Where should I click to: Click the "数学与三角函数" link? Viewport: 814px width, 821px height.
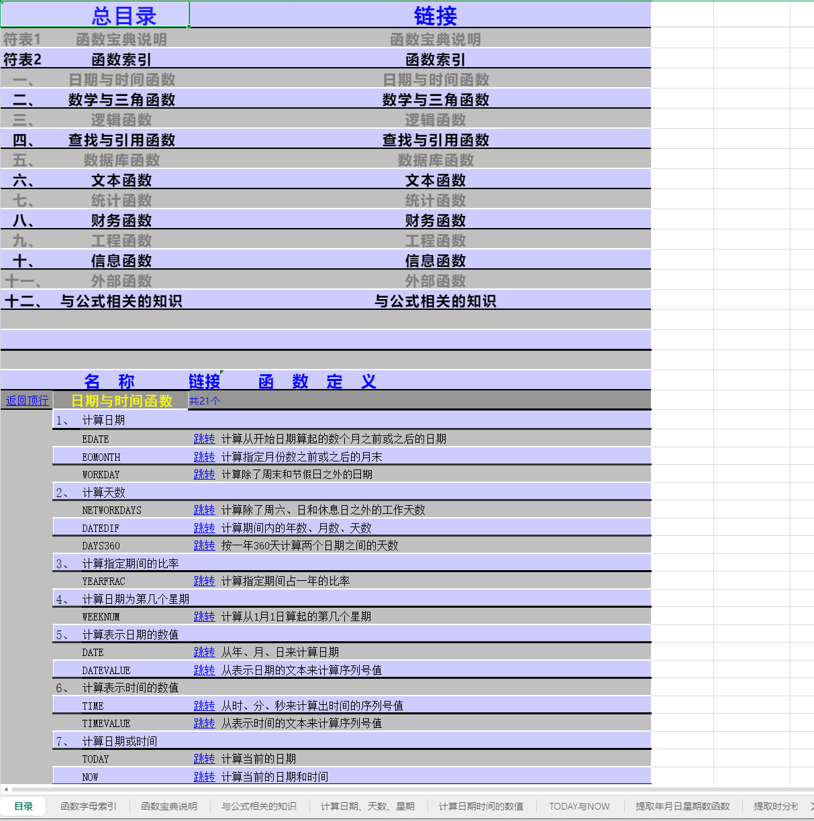436,99
